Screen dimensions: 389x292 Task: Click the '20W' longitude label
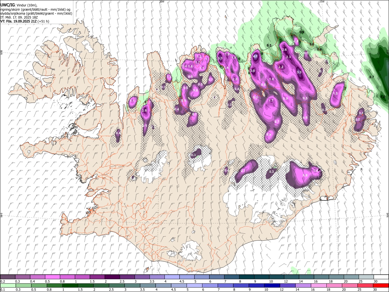tap(162, 2)
